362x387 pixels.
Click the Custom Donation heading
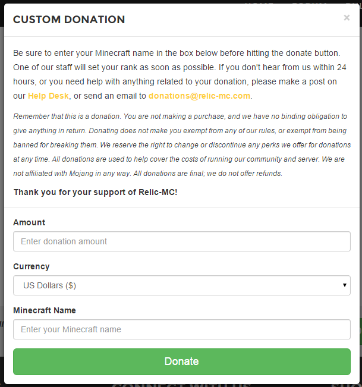click(x=69, y=20)
